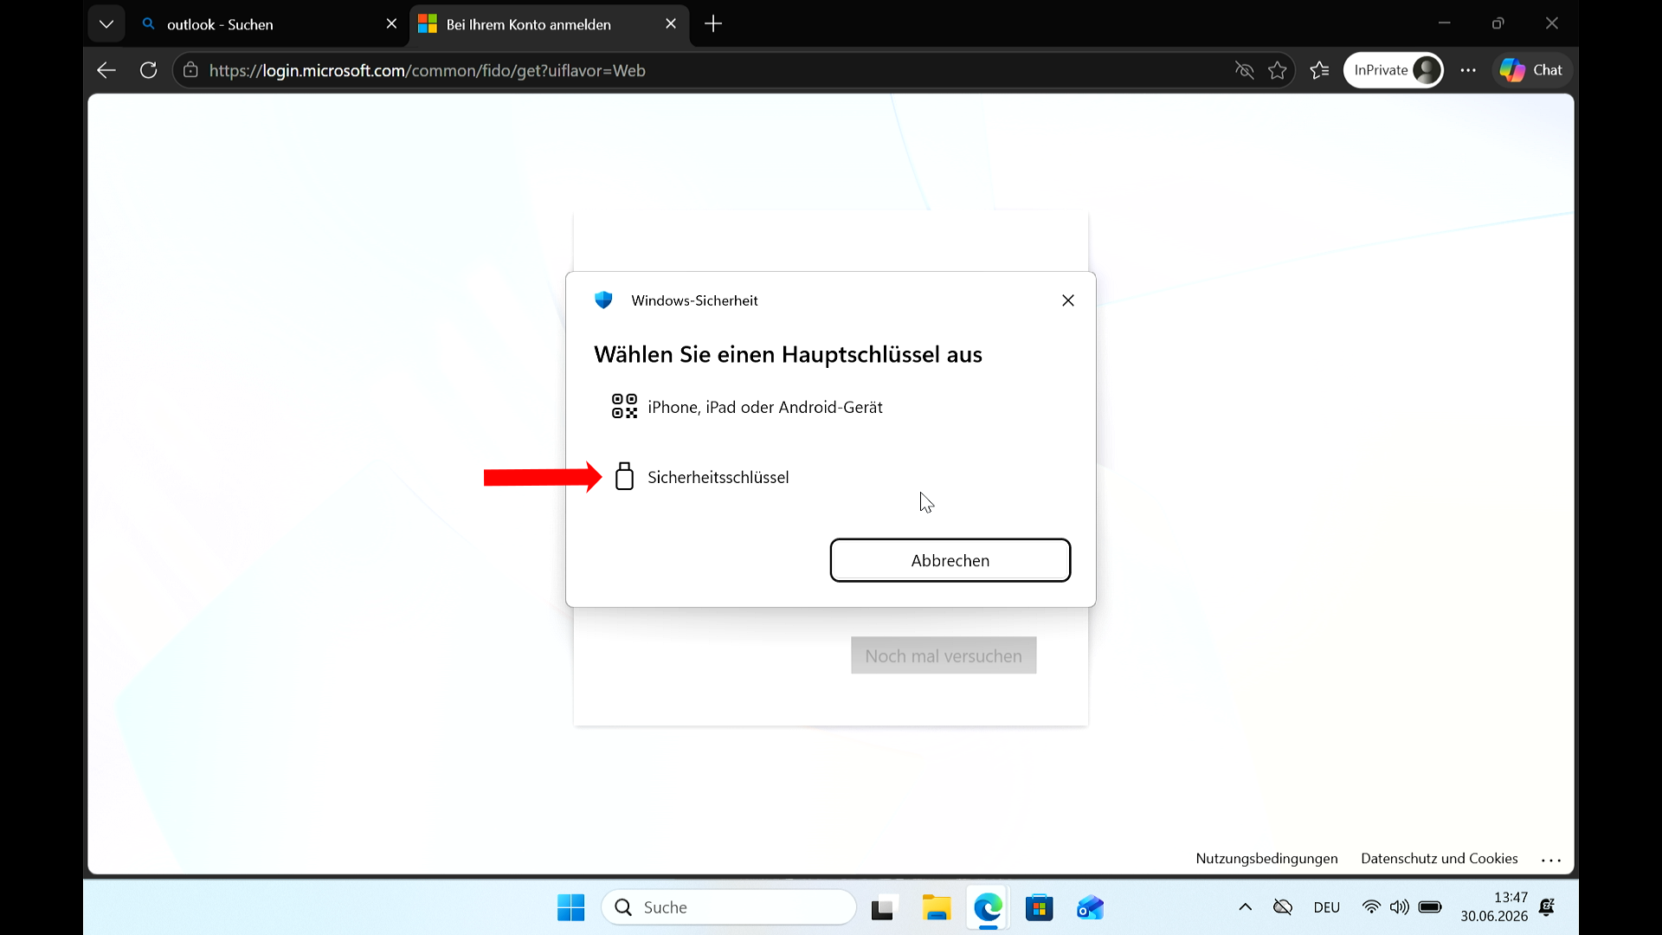1662x935 pixels.
Task: Switch to the outlook - Suchen tab
Action: tap(268, 24)
